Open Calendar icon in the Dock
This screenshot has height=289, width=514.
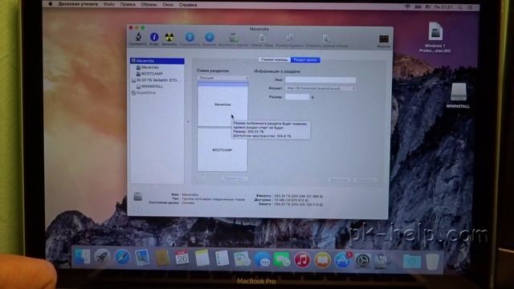[x=182, y=258]
